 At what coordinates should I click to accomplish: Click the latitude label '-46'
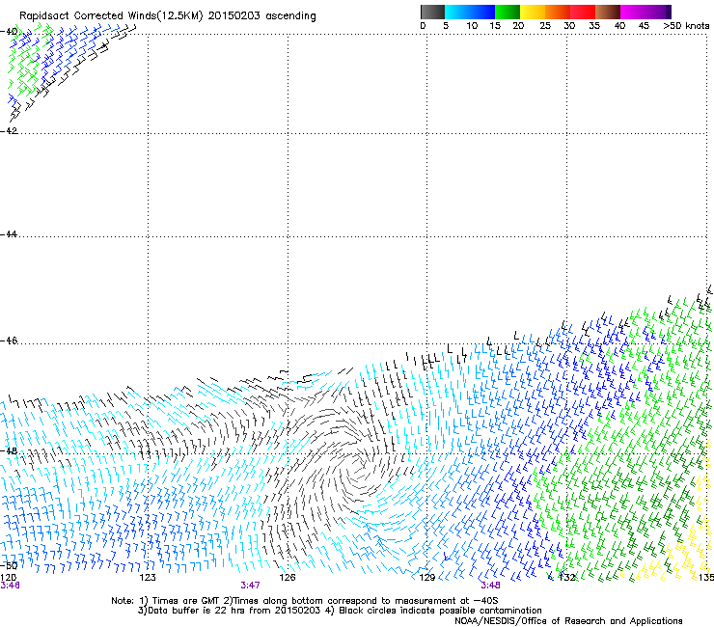point(9,341)
